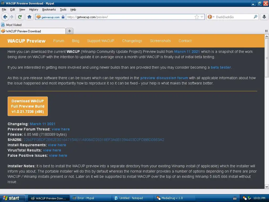The image size is (269, 202).
Task: Click the MediaDrug pill tray icon
Action: pyautogui.click(x=245, y=198)
